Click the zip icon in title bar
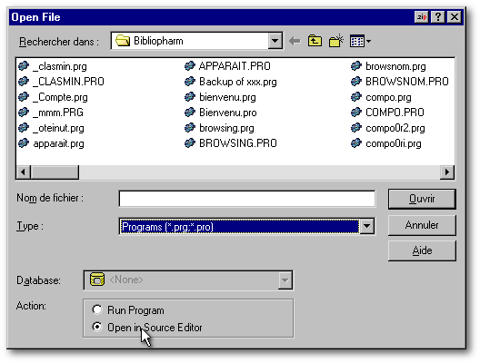 tap(422, 17)
